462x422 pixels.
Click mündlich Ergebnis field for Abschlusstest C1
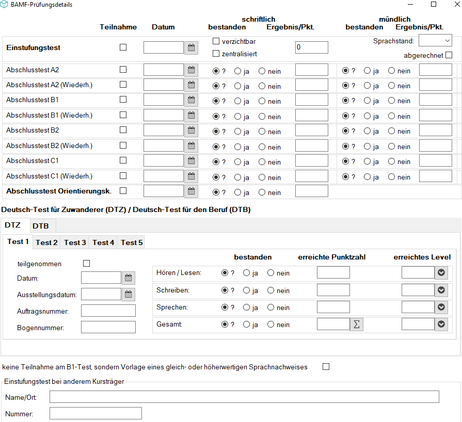pos(436,161)
